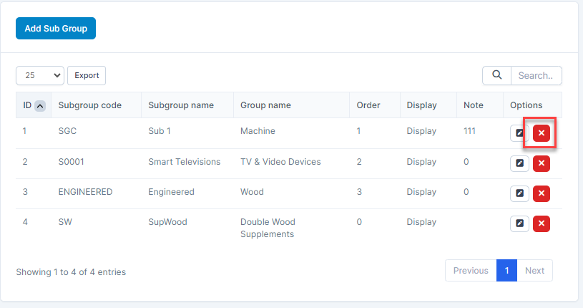This screenshot has height=308, width=583.
Task: Select page 1 in pagination
Action: coord(506,271)
